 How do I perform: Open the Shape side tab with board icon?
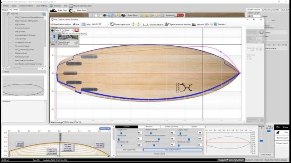click(x=282, y=127)
